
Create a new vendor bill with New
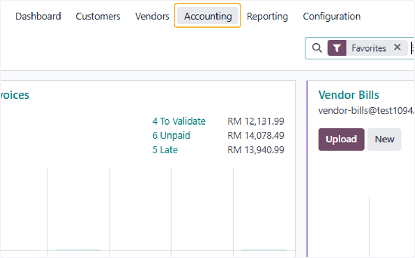coord(384,139)
